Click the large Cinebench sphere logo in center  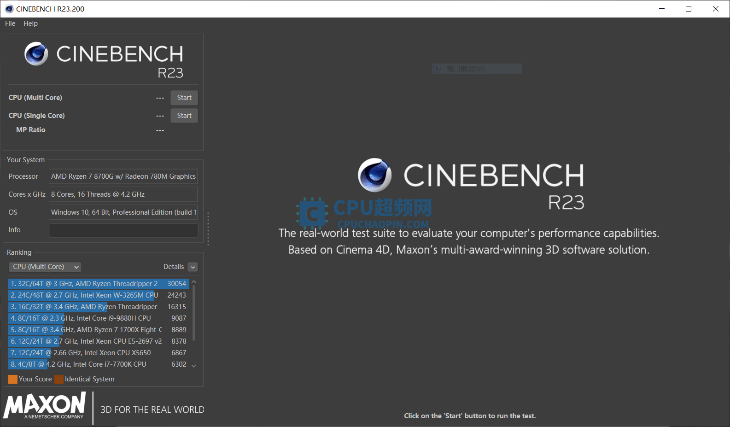pyautogui.click(x=374, y=175)
